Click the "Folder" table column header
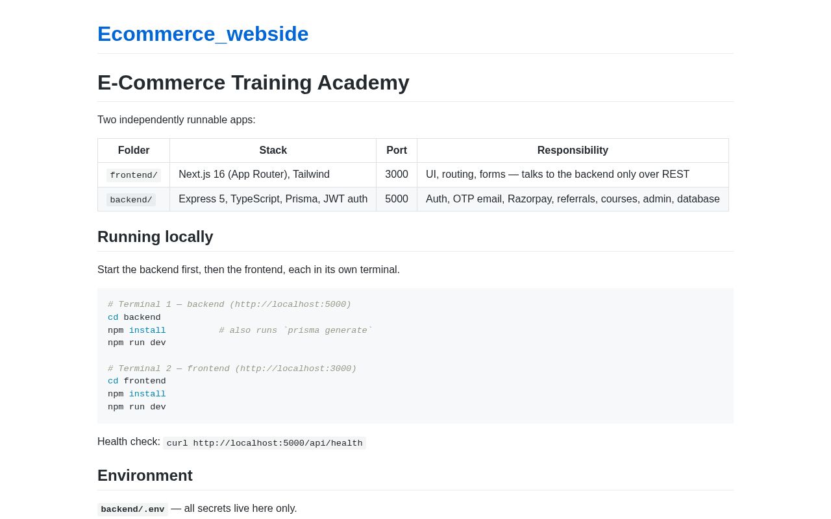831x519 pixels. pos(134,151)
